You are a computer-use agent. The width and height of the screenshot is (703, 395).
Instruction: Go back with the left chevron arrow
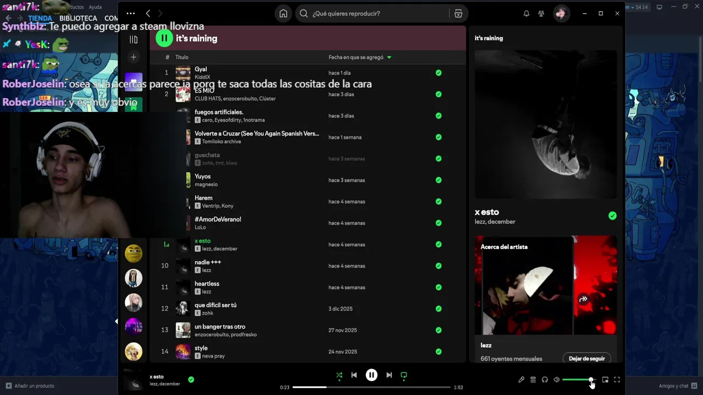(x=148, y=13)
